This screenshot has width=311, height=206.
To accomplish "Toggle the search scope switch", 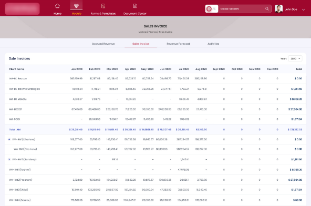I will pos(212,9).
